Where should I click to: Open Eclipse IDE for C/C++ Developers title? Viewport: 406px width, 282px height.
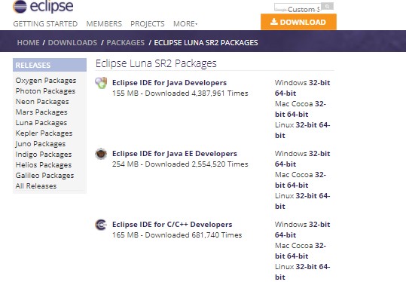point(172,225)
